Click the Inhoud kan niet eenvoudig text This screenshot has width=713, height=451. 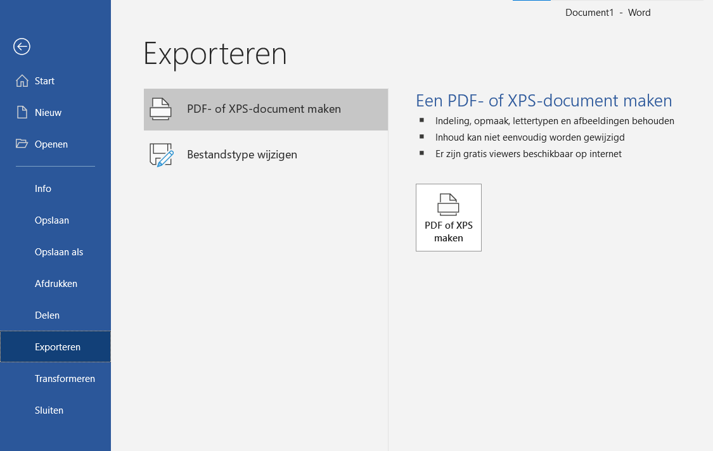coord(530,137)
